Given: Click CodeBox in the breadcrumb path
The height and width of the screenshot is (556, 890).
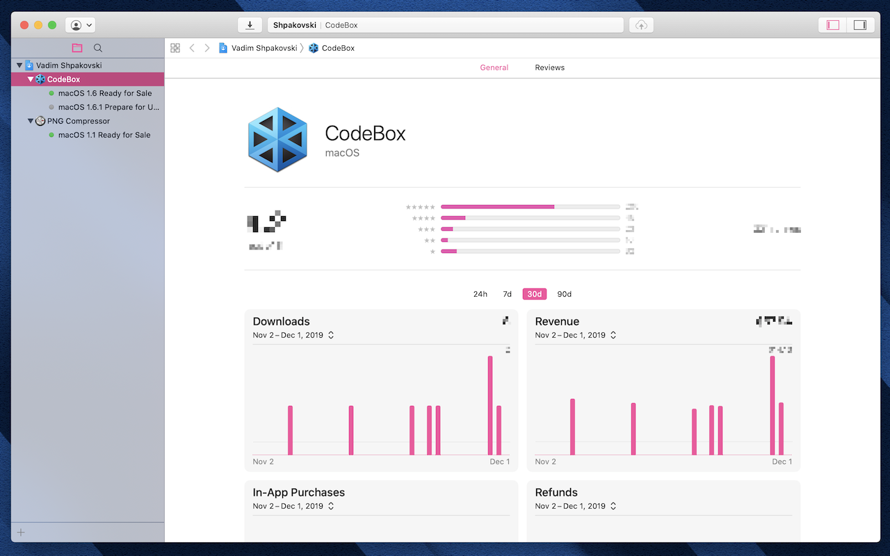Looking at the screenshot, I should [x=332, y=48].
